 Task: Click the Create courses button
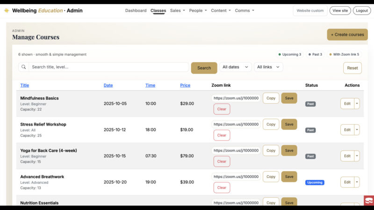tap(347, 35)
